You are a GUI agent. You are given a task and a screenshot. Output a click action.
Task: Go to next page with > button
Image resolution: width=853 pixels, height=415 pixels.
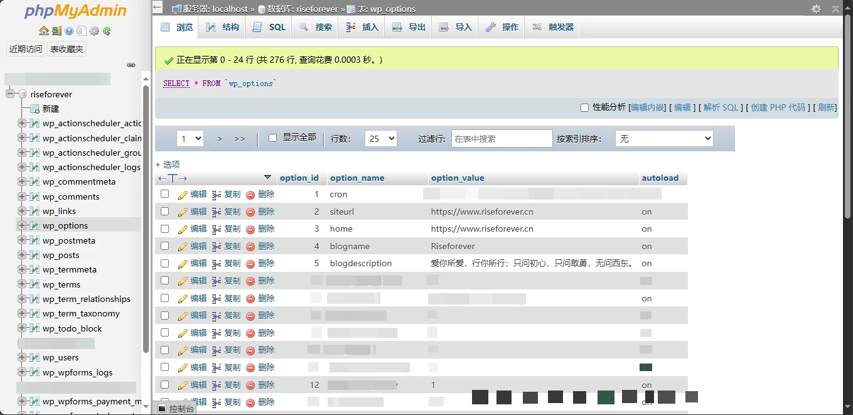point(220,139)
